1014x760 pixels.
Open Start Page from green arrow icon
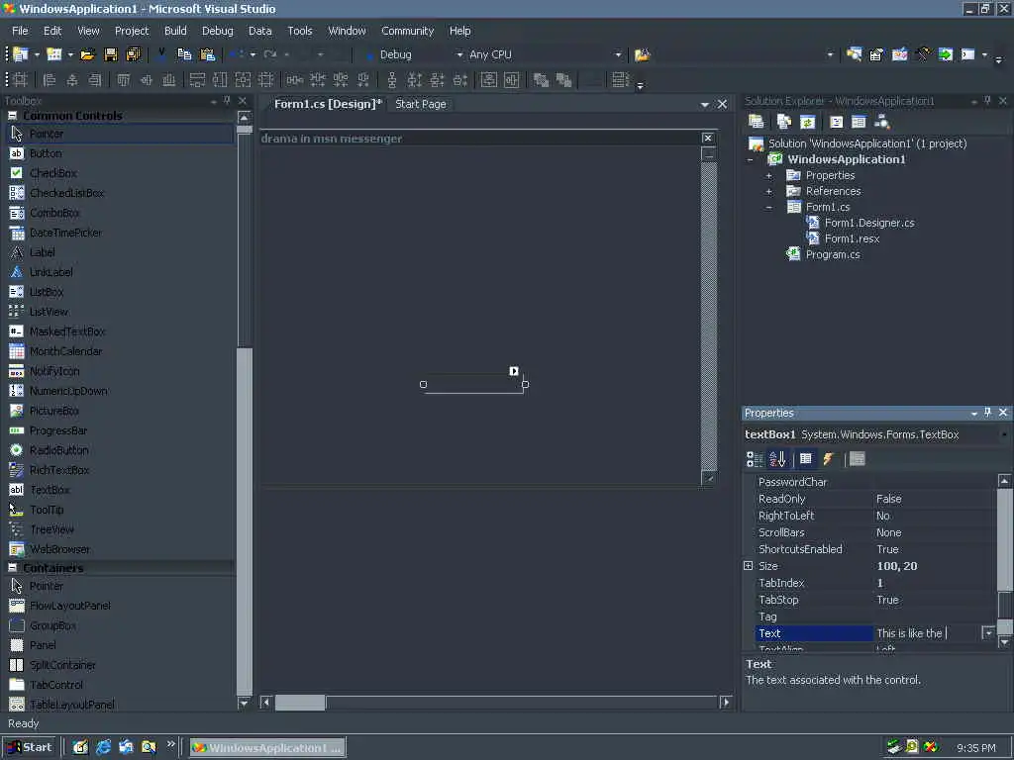[946, 55]
